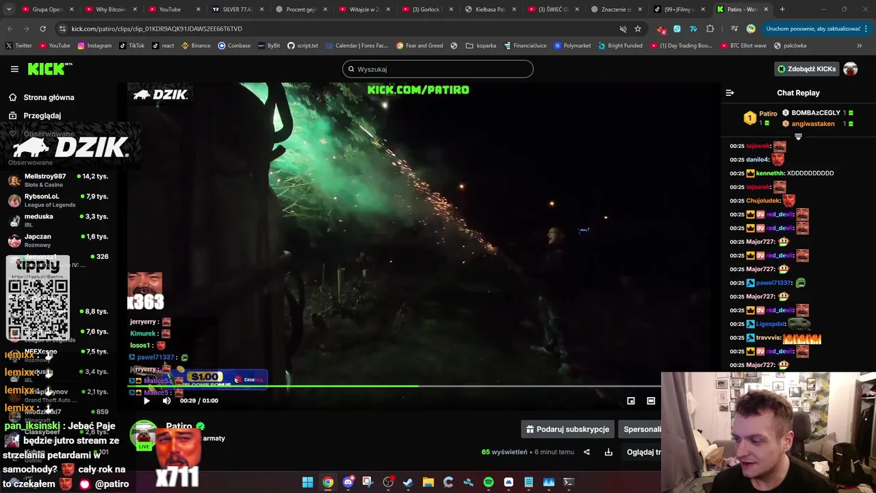
Task: Click angiwastaken in the chat leaderboard
Action: tap(813, 124)
